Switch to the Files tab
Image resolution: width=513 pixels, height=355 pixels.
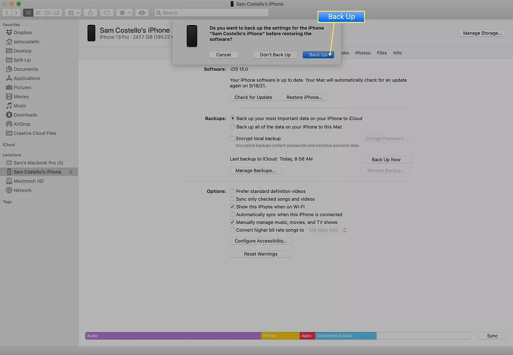(x=382, y=53)
